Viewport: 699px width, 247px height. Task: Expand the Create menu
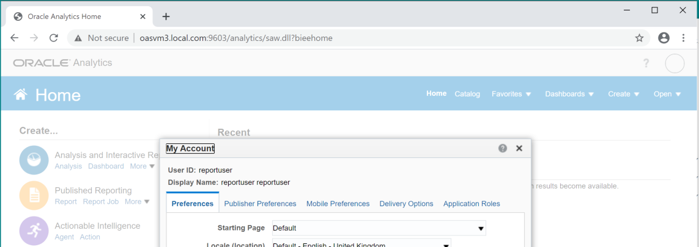624,94
